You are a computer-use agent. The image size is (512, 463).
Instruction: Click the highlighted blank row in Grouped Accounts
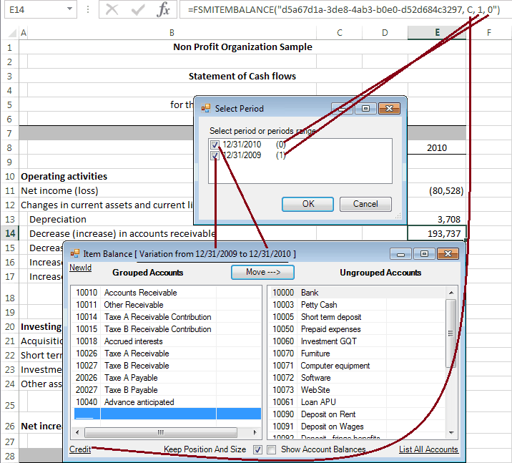pyautogui.click(x=167, y=414)
